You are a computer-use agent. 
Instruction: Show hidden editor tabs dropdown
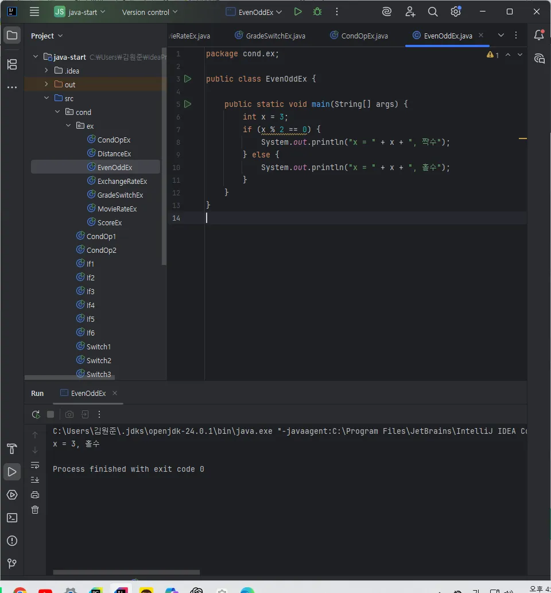(x=501, y=35)
